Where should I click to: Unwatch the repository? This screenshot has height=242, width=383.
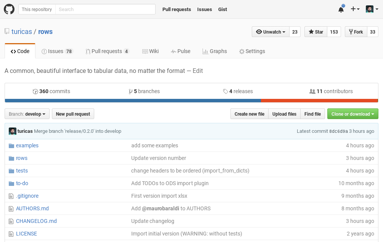coord(270,32)
